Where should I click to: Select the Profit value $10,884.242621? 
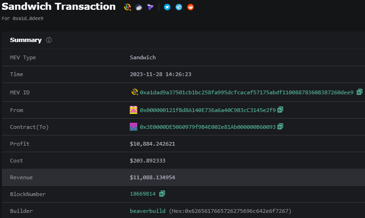click(x=153, y=144)
